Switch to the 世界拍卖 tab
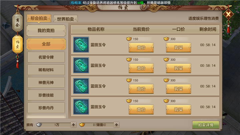 click(65, 19)
